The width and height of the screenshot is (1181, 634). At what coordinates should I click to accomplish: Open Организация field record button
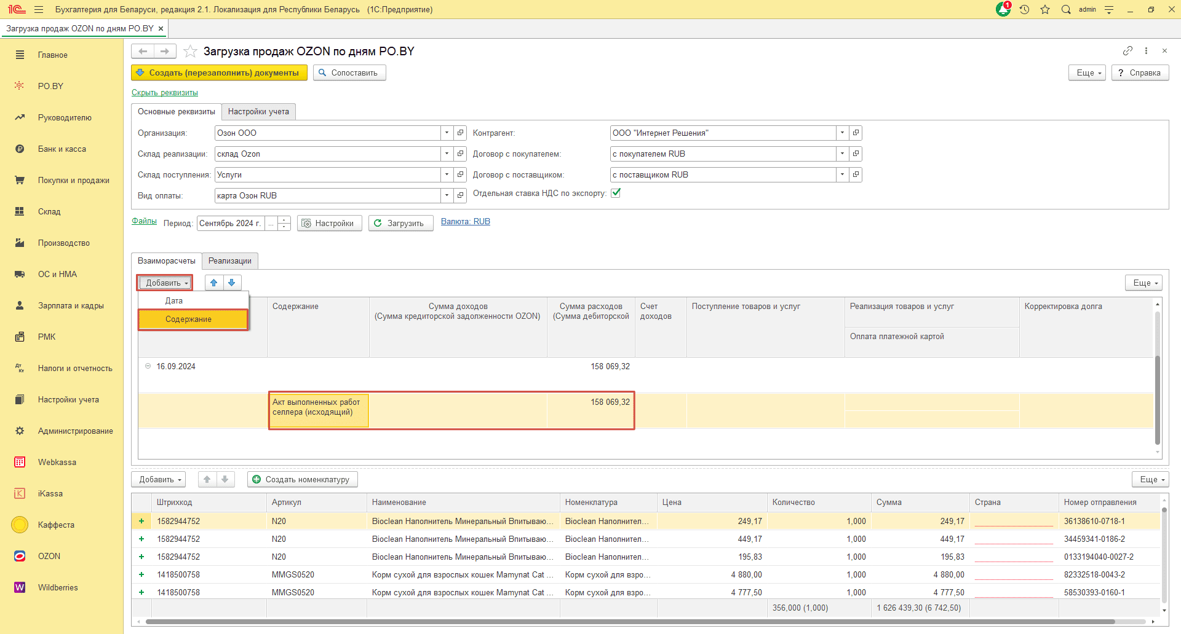click(460, 133)
